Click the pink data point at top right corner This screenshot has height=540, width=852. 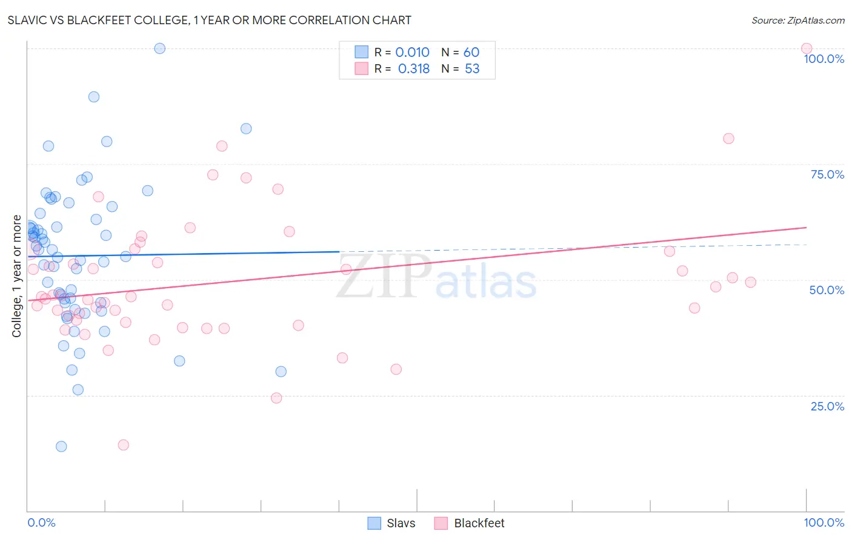point(807,48)
